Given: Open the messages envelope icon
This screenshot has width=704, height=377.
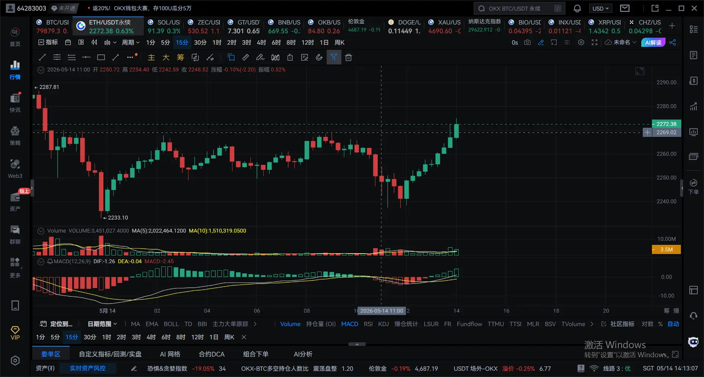Looking at the screenshot, I should 625,8.
